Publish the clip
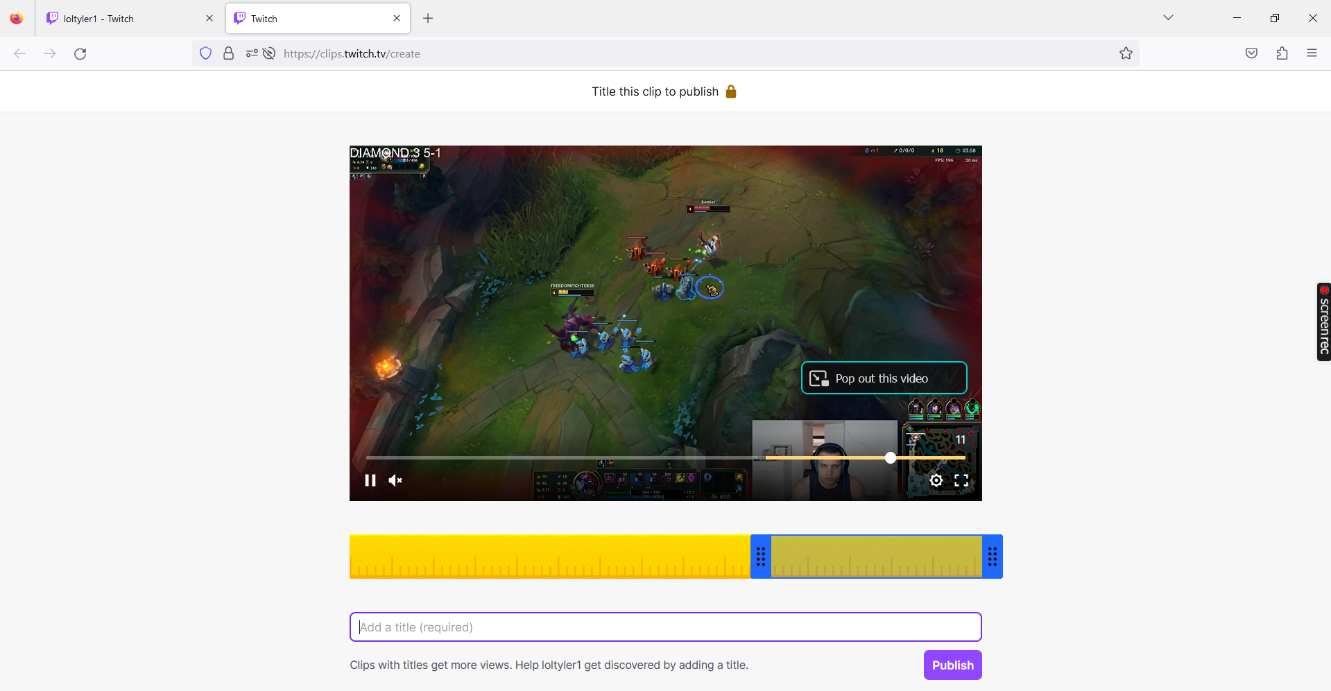 pos(952,665)
